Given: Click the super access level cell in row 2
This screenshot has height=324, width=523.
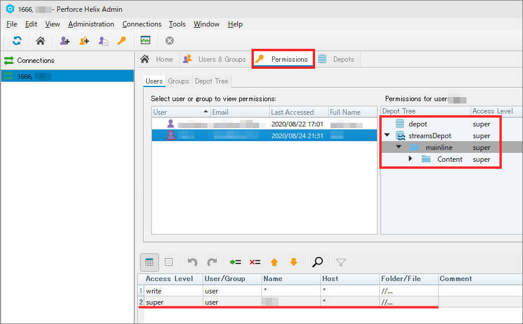Looking at the screenshot, I should 173,302.
